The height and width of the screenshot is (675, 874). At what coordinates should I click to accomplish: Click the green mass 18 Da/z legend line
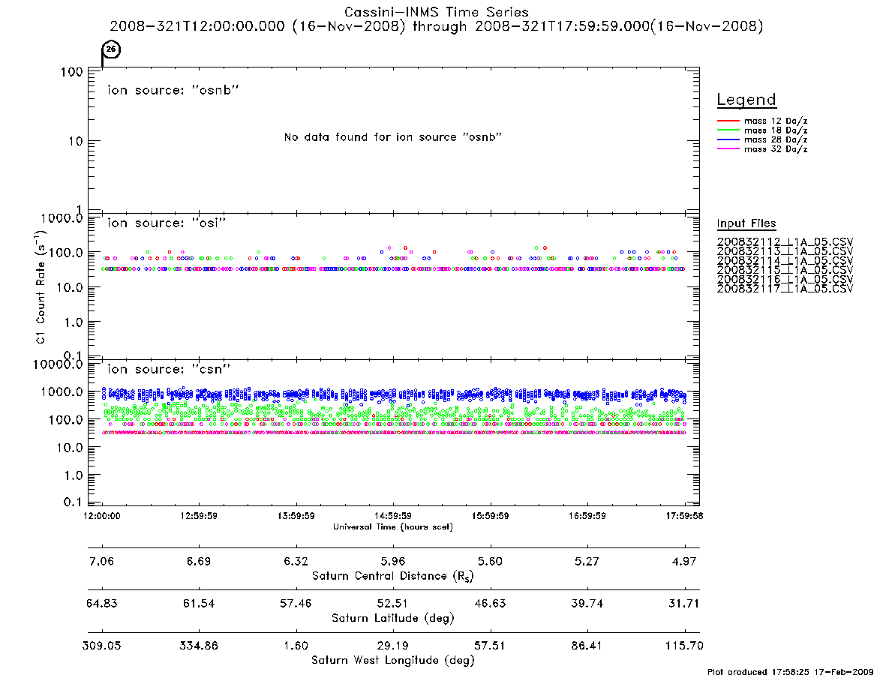(x=728, y=130)
